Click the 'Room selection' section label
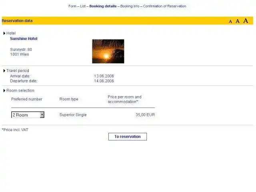Viewport: 256px width, 192px height. point(20,91)
